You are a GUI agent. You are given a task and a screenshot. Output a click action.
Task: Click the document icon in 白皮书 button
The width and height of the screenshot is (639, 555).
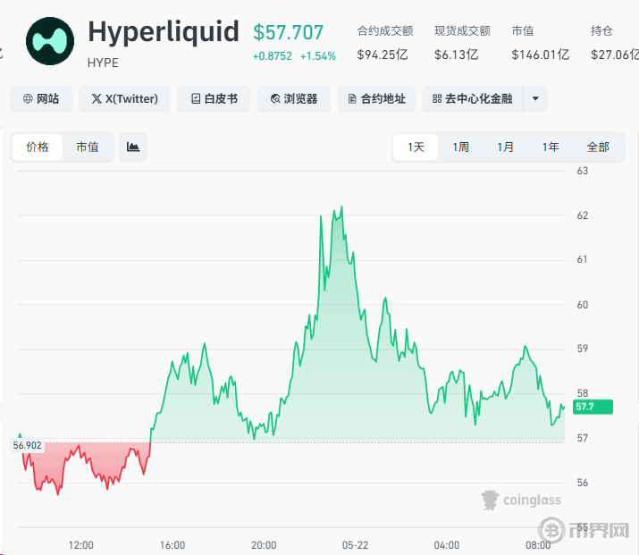tap(196, 98)
